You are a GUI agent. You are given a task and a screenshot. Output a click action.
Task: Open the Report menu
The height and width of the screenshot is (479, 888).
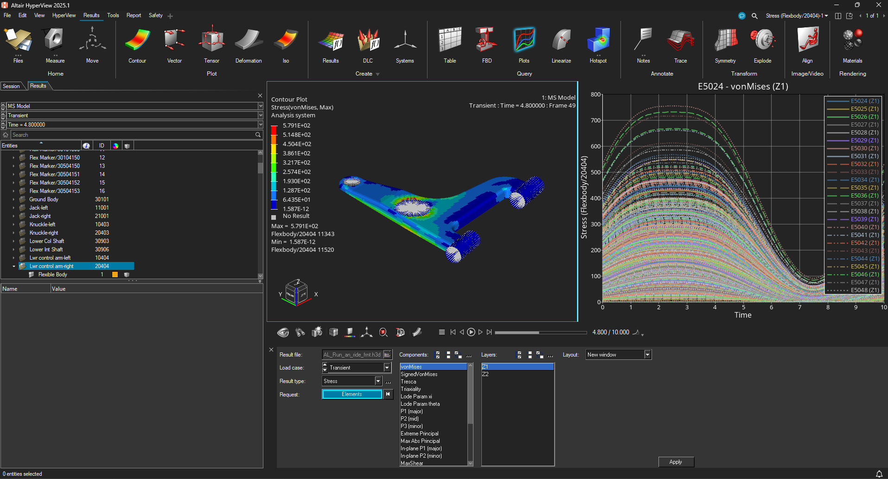134,15
